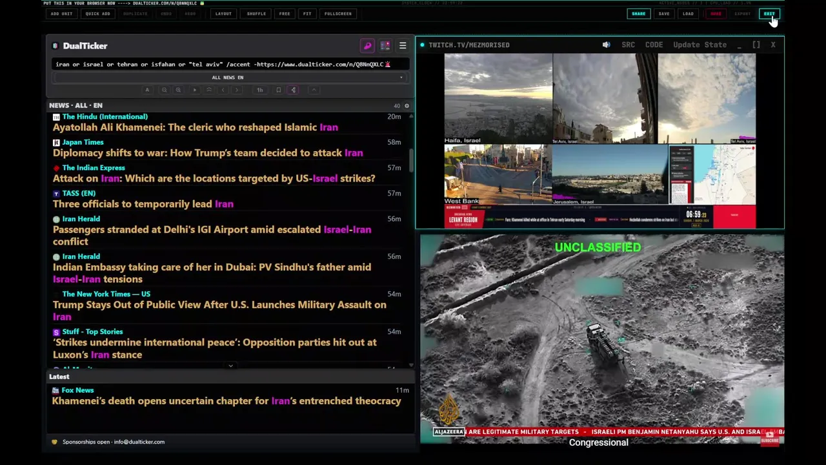The width and height of the screenshot is (826, 465).
Task: Mute the Twitch stream speaker icon
Action: (606, 45)
